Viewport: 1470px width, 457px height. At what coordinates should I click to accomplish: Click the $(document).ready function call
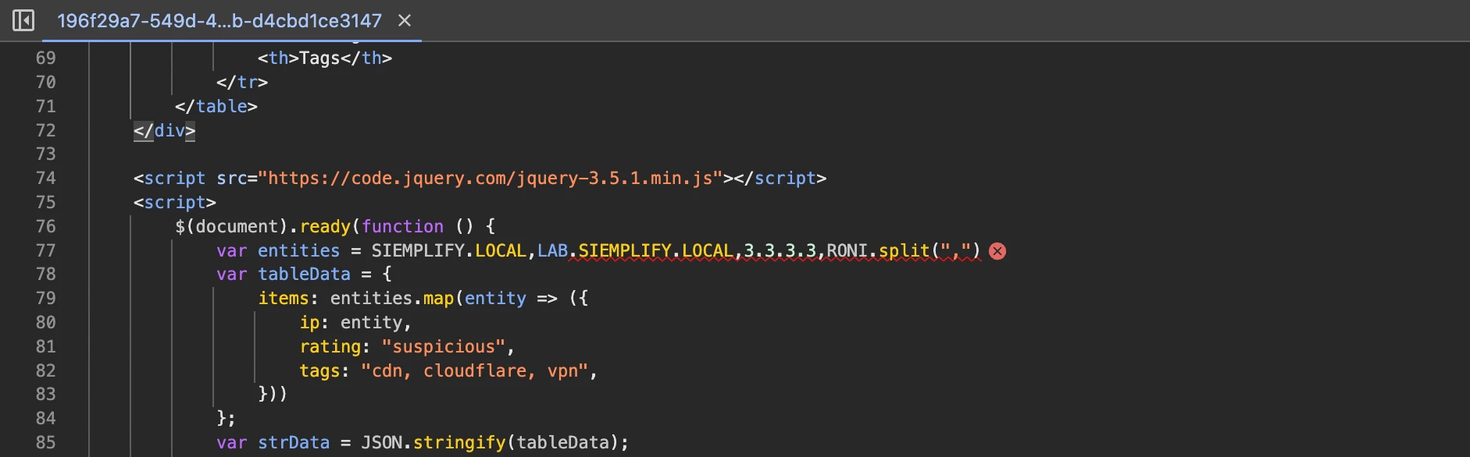[x=262, y=226]
